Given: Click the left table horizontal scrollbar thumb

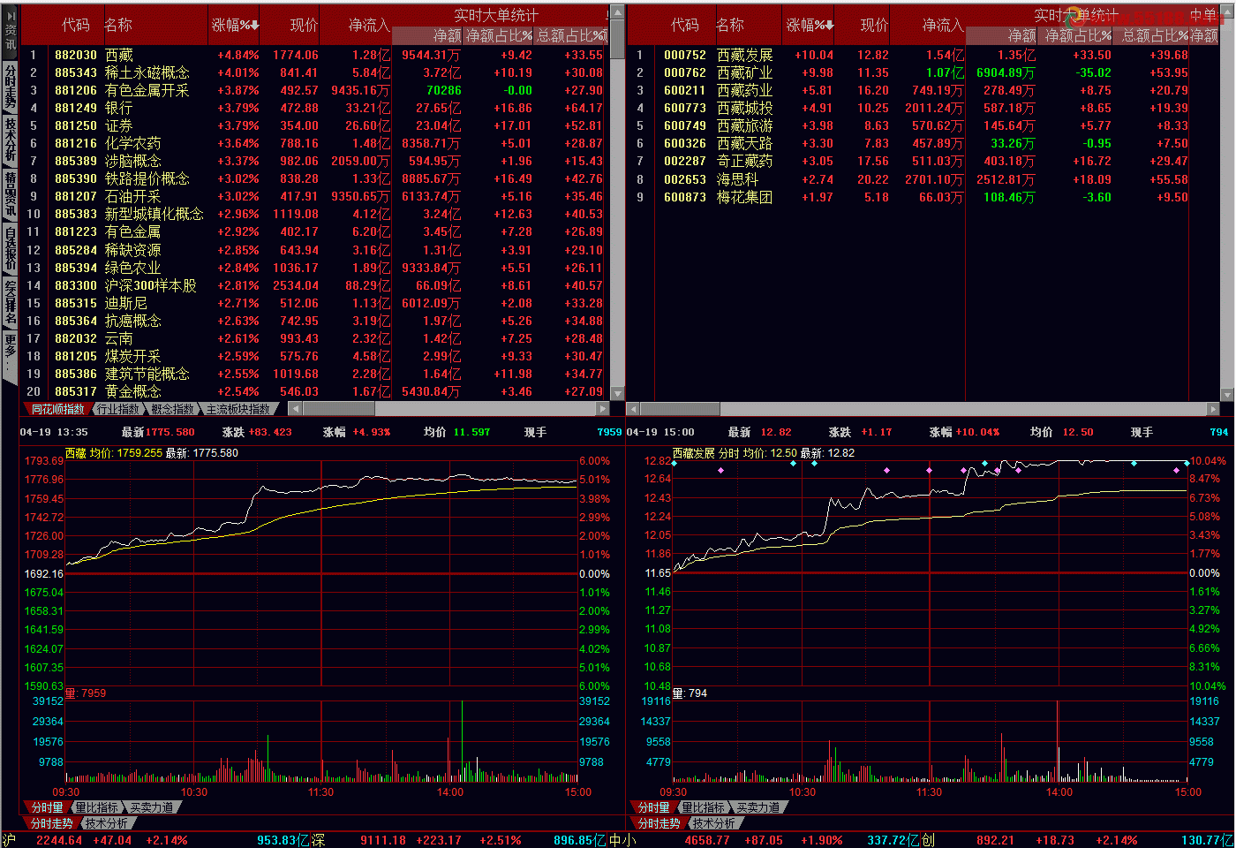Looking at the screenshot, I should pos(339,409).
